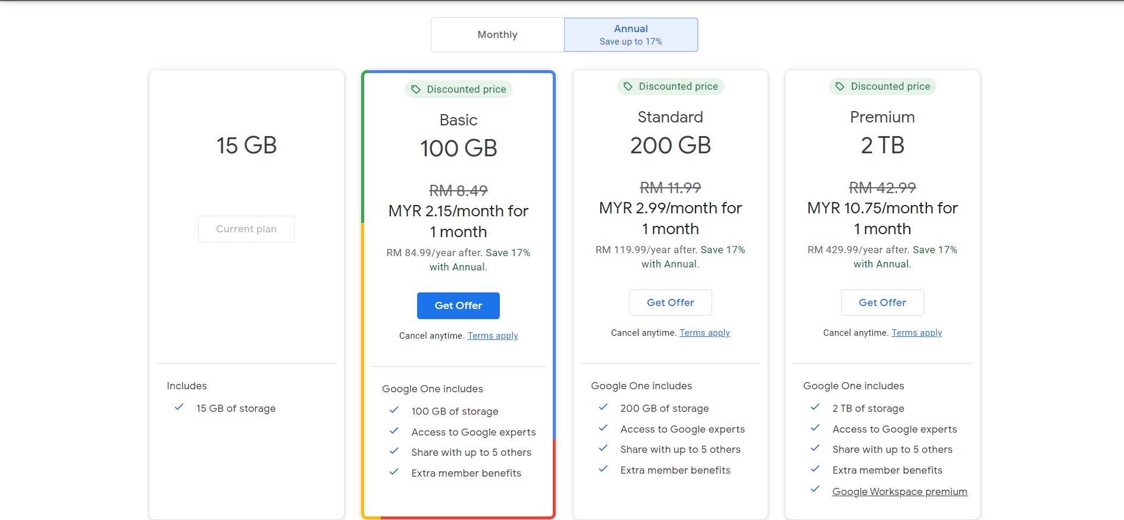Get Offer for Premium 2 TB plan
The width and height of the screenshot is (1124, 520).
(882, 302)
